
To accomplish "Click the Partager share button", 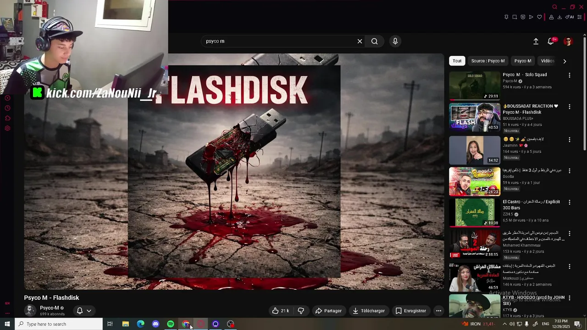I will click(x=328, y=311).
